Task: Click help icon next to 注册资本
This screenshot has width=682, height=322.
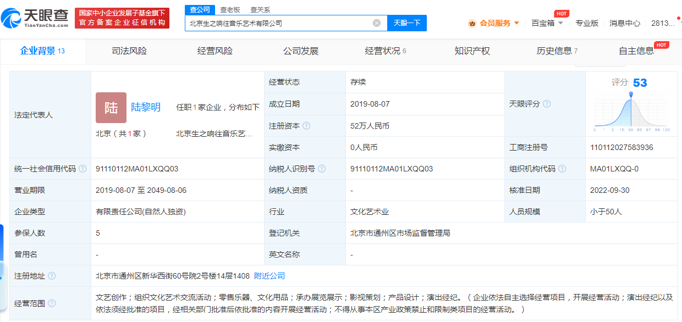Action: point(306,126)
